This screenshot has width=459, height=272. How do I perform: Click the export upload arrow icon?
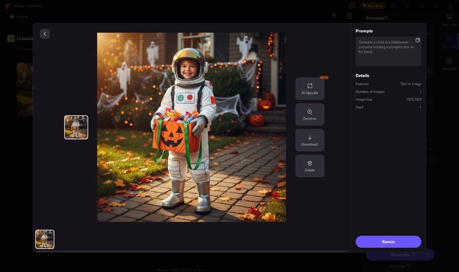[x=334, y=16]
